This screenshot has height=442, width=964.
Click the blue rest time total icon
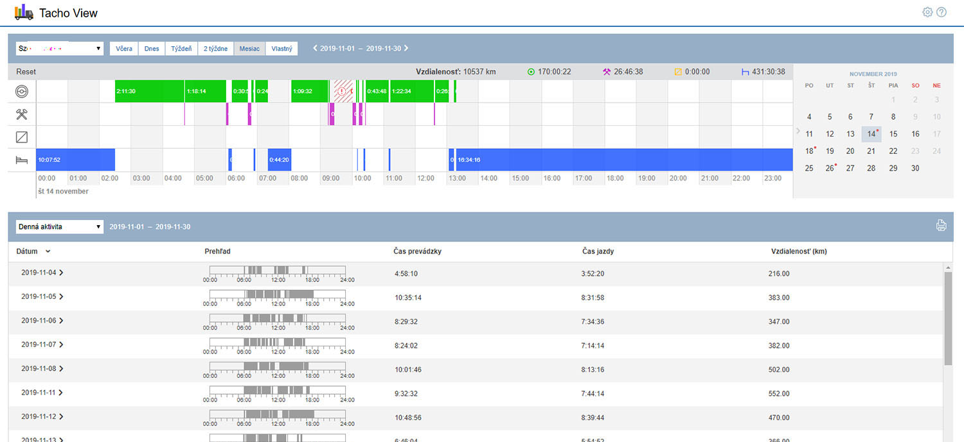745,72
